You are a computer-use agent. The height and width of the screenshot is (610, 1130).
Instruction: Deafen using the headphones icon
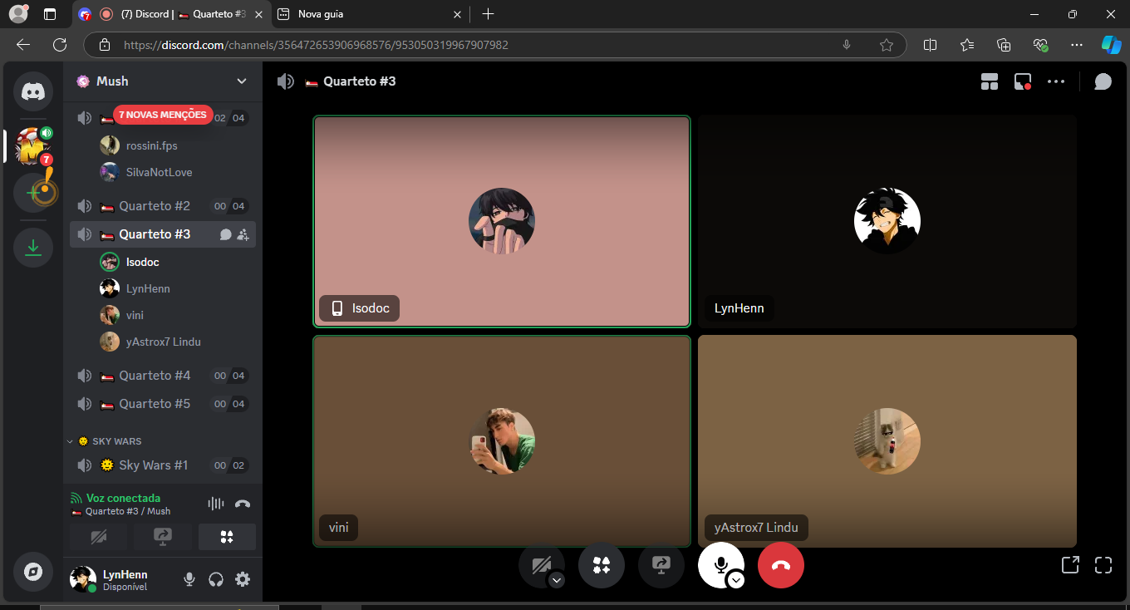coord(216,579)
